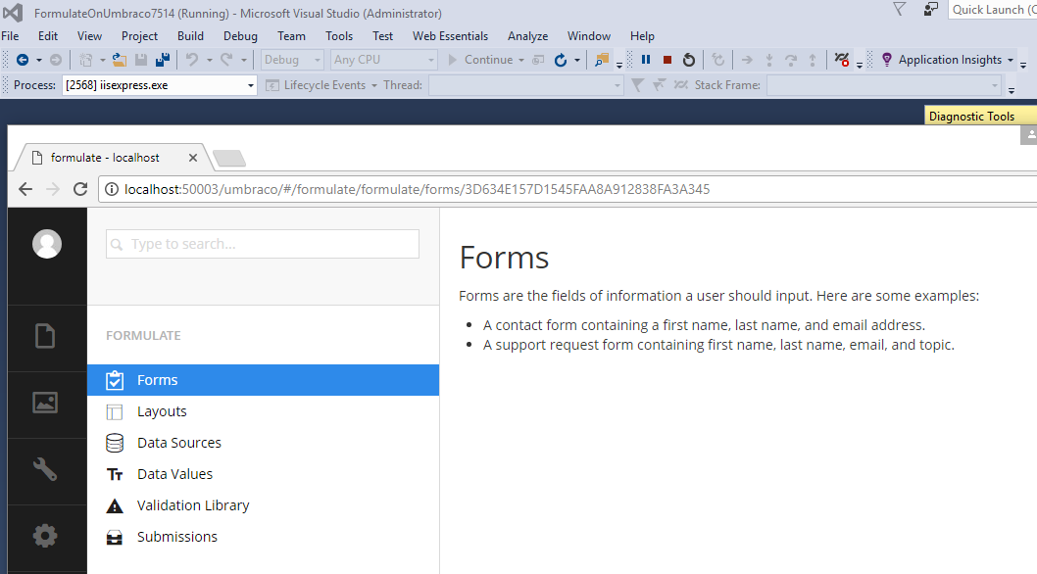Click the Save All icon
This screenshot has height=574, width=1037.
(x=162, y=60)
